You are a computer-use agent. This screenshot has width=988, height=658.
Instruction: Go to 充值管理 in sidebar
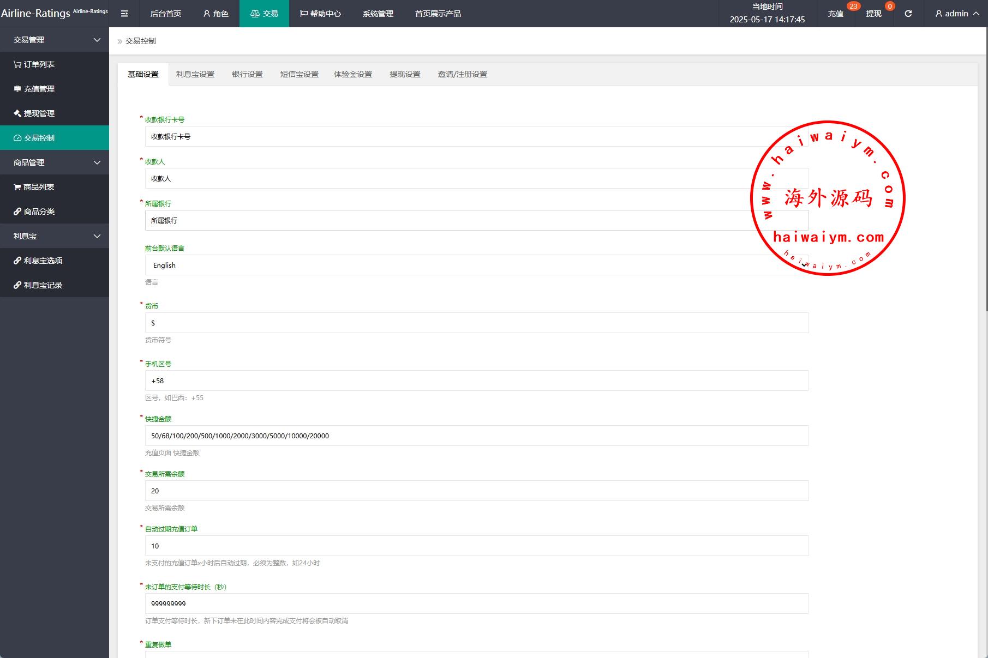(x=34, y=89)
